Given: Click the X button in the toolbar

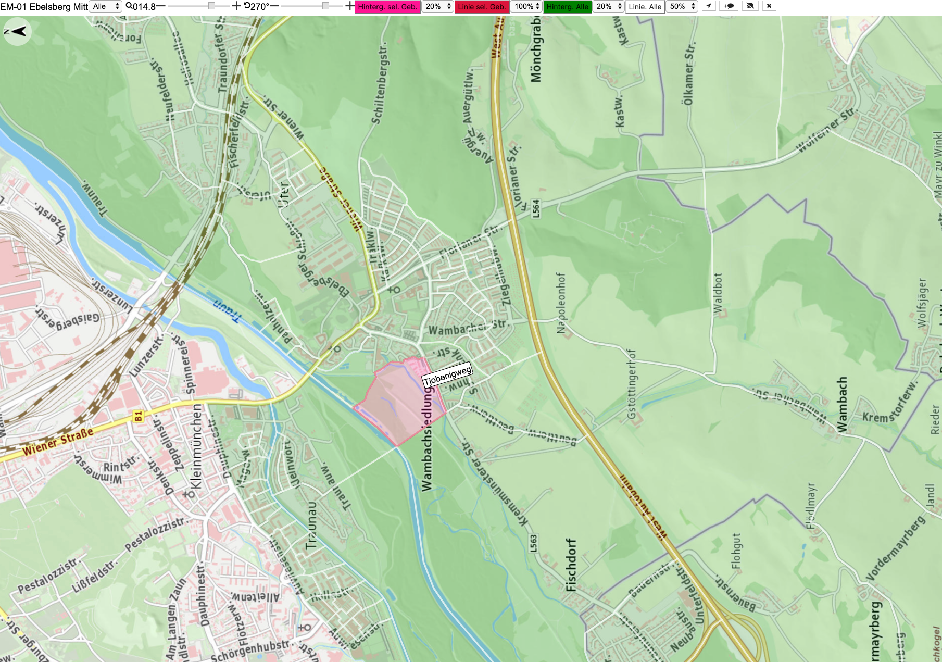Looking at the screenshot, I should click(x=769, y=6).
